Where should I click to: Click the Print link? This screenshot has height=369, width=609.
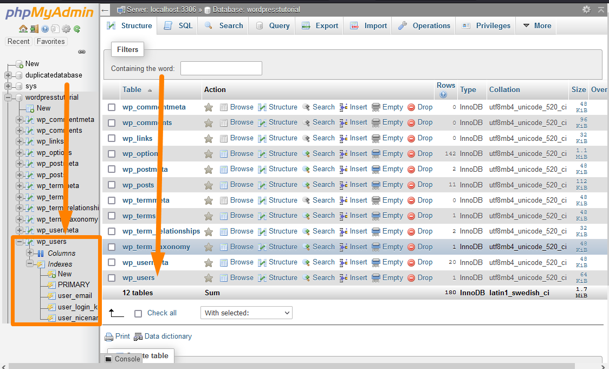point(122,336)
